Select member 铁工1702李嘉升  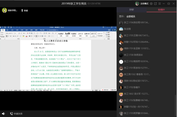pyautogui.click(x=147, y=87)
